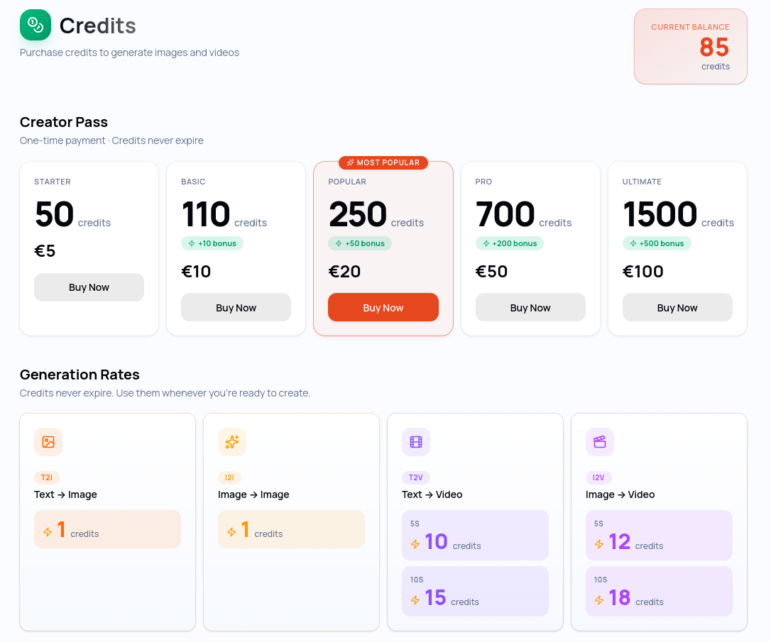Viewport: 771px width, 642px height.
Task: Click the Image → Video title
Action: tap(620, 494)
